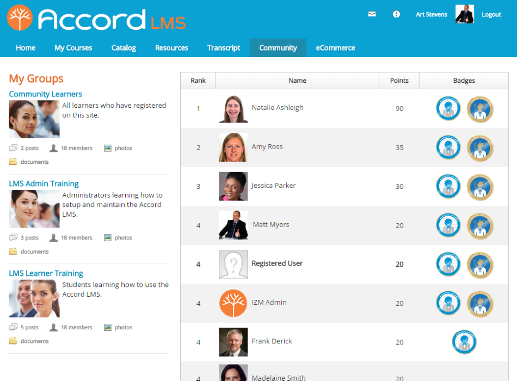Click IZM Admin's orange tree avatar
This screenshot has height=381, width=517.
(233, 303)
